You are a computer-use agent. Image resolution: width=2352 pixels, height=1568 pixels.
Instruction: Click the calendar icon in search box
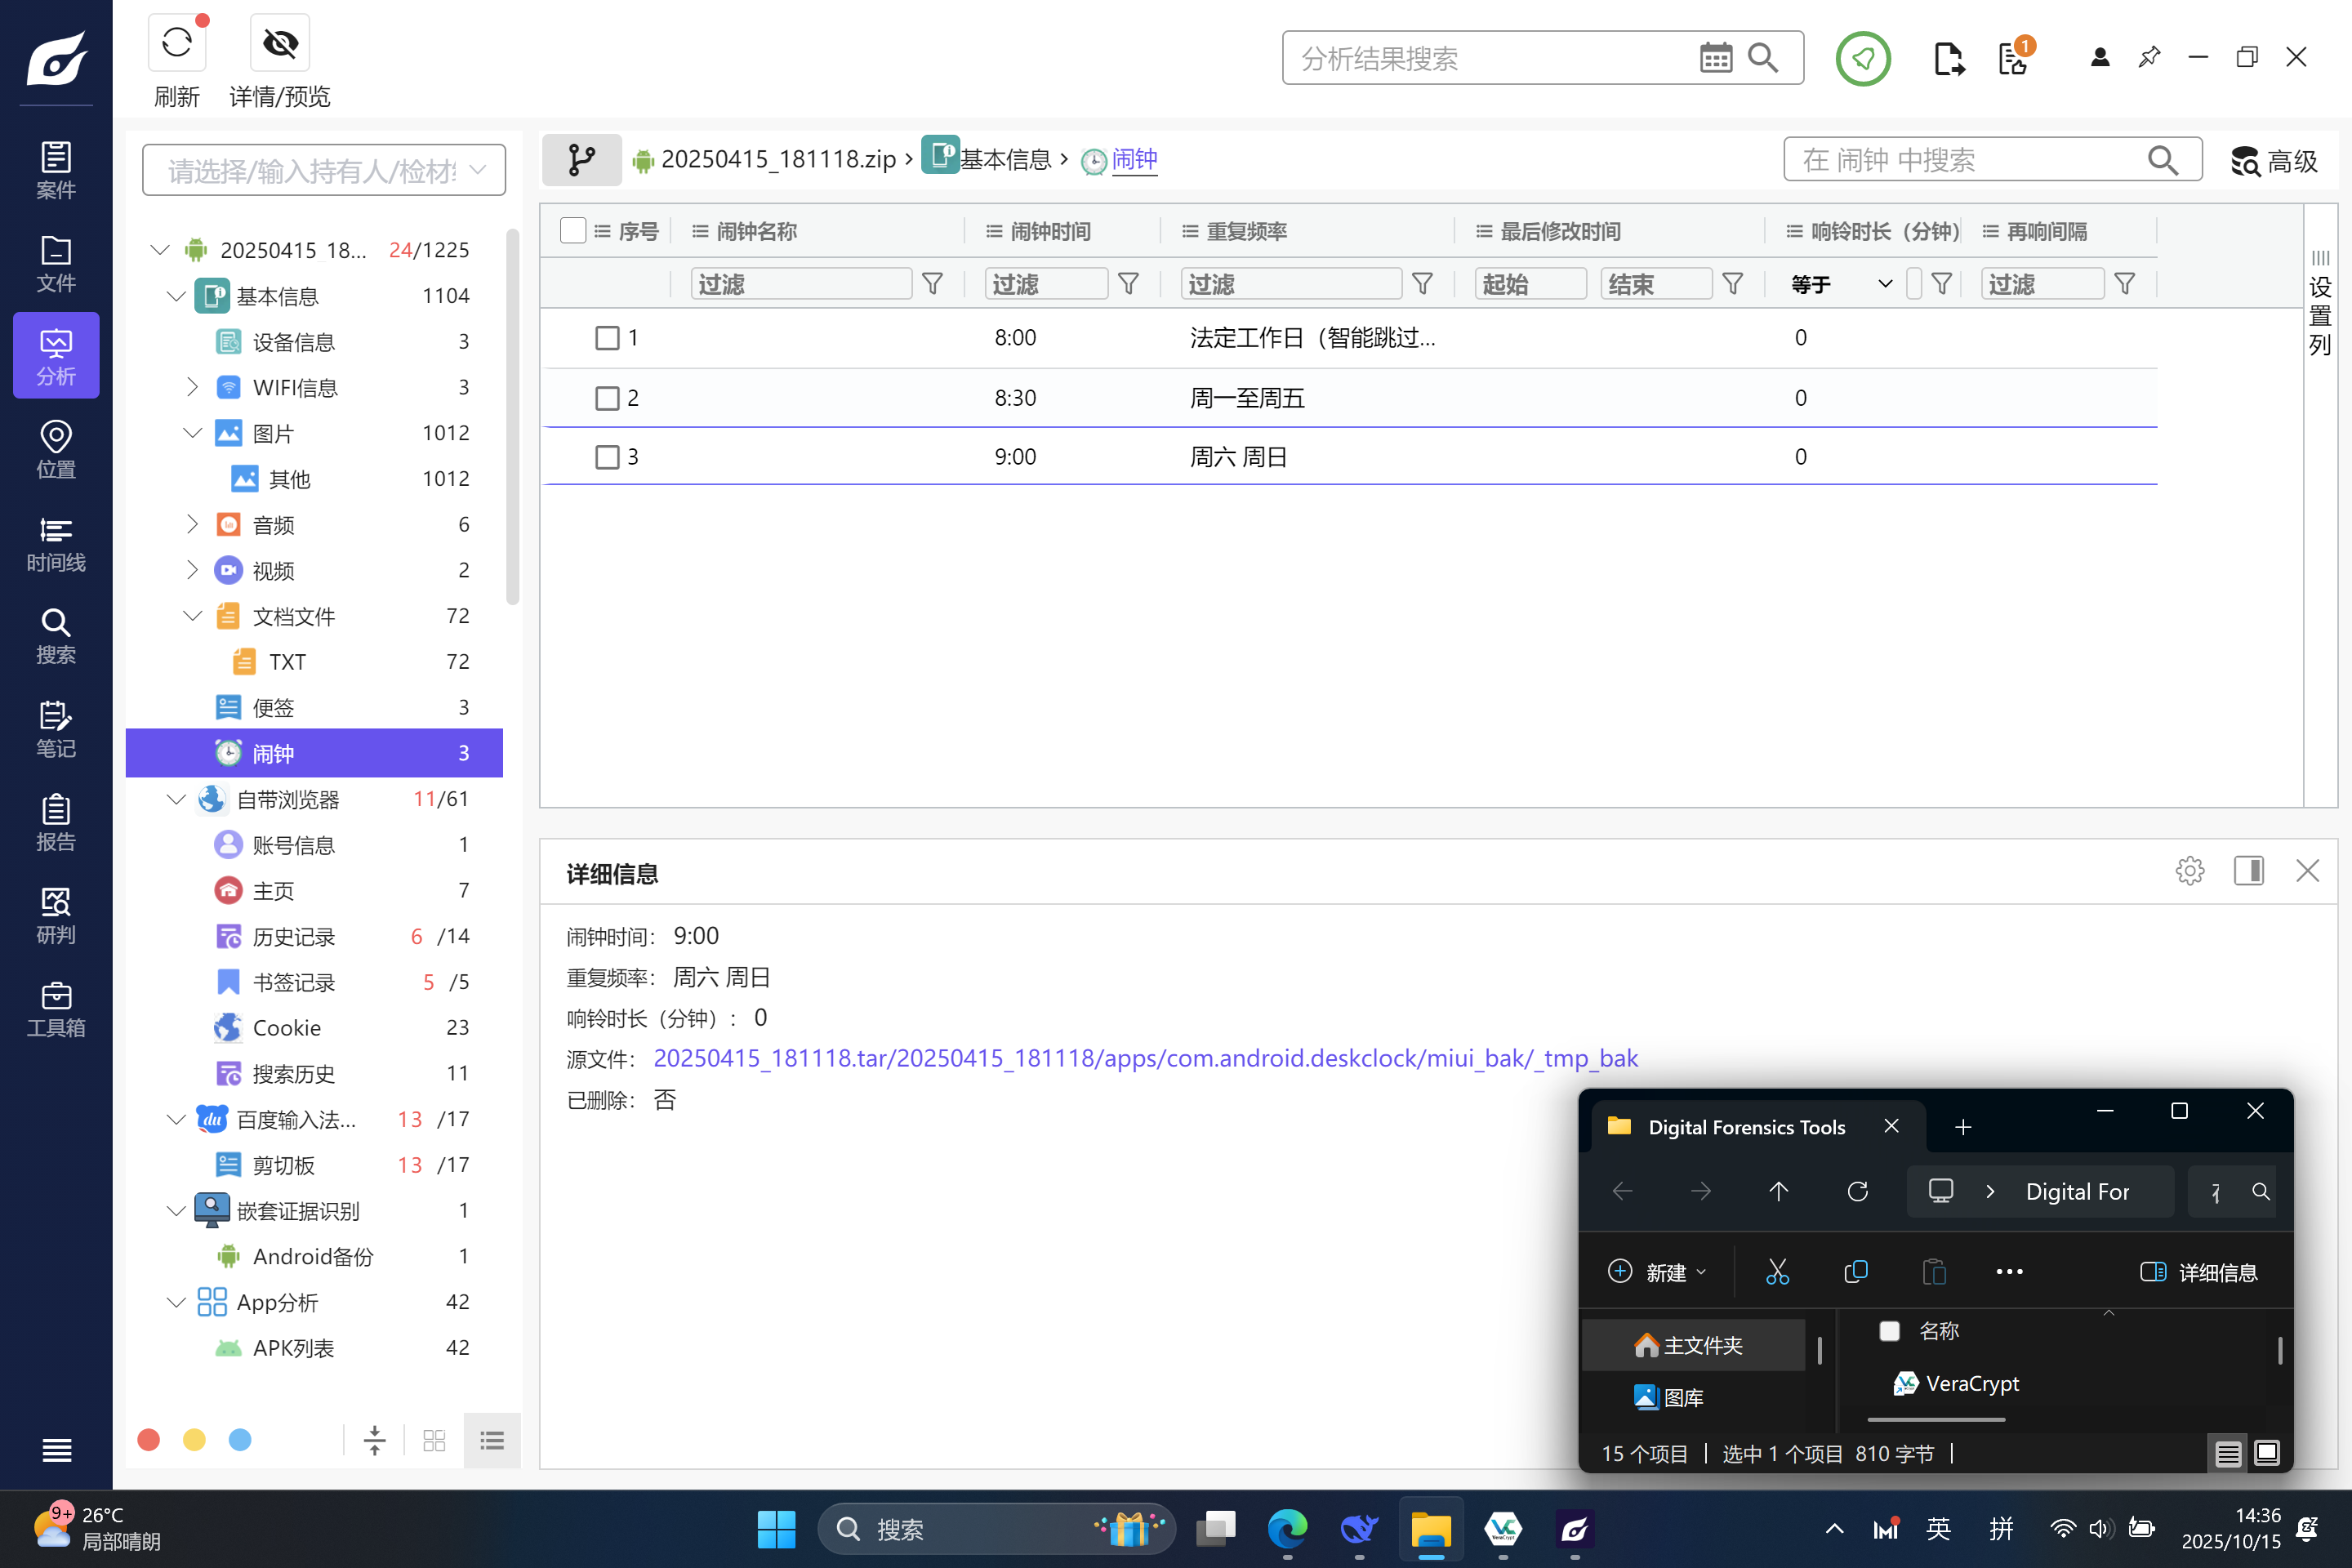pos(1715,58)
